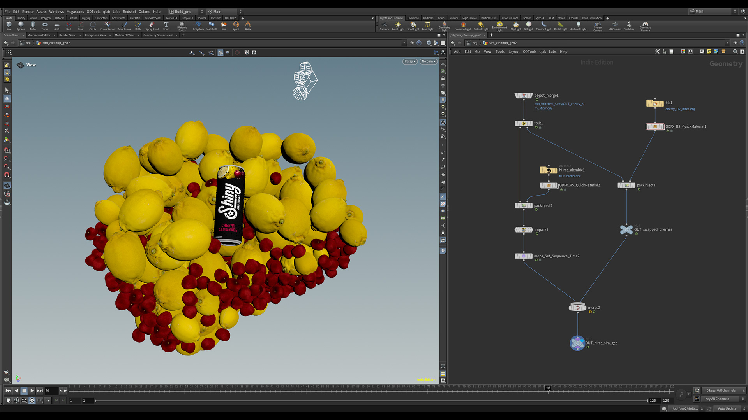This screenshot has width=748, height=420.
Task: Select the L-System shelf tool
Action: point(198,26)
